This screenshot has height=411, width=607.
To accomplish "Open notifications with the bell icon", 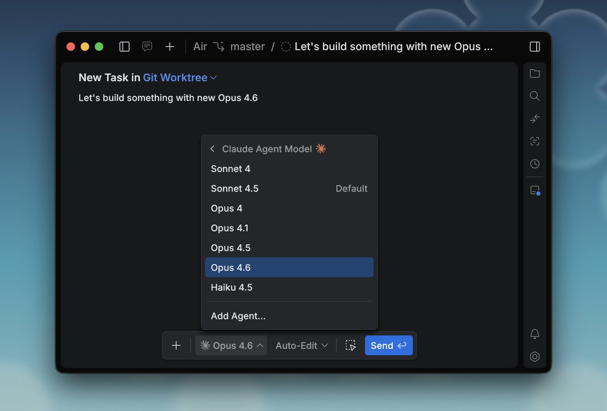I will tap(535, 334).
